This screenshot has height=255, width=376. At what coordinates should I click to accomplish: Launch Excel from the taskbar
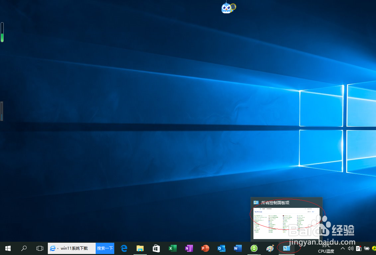pos(173,248)
